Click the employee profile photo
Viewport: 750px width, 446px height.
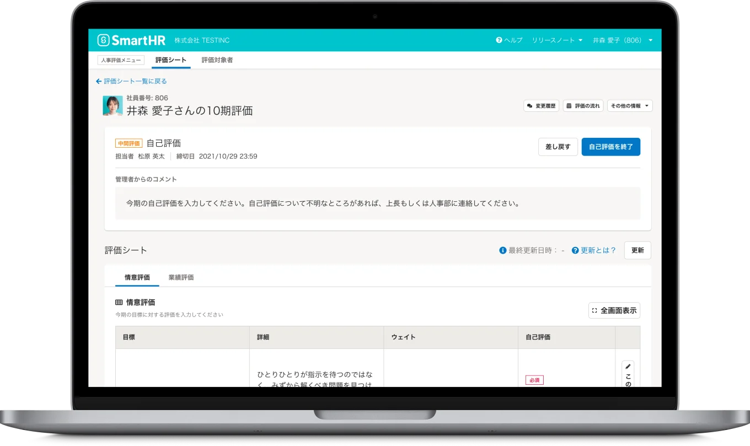pyautogui.click(x=113, y=106)
